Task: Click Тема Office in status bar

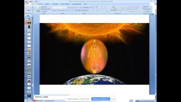Action: tap(40, 101)
